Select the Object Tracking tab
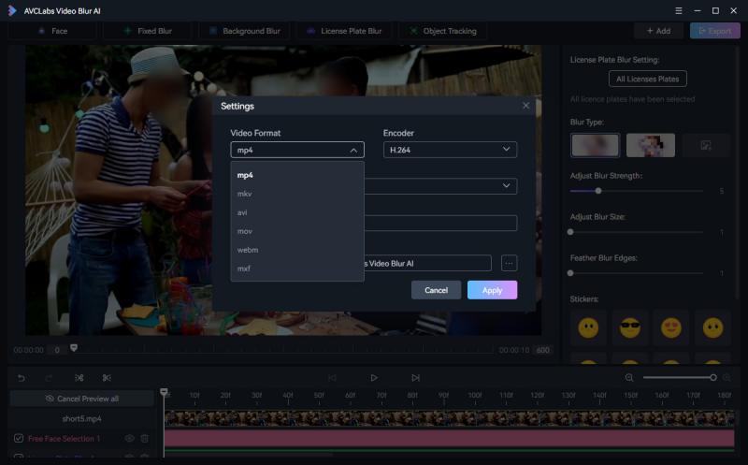 442,31
